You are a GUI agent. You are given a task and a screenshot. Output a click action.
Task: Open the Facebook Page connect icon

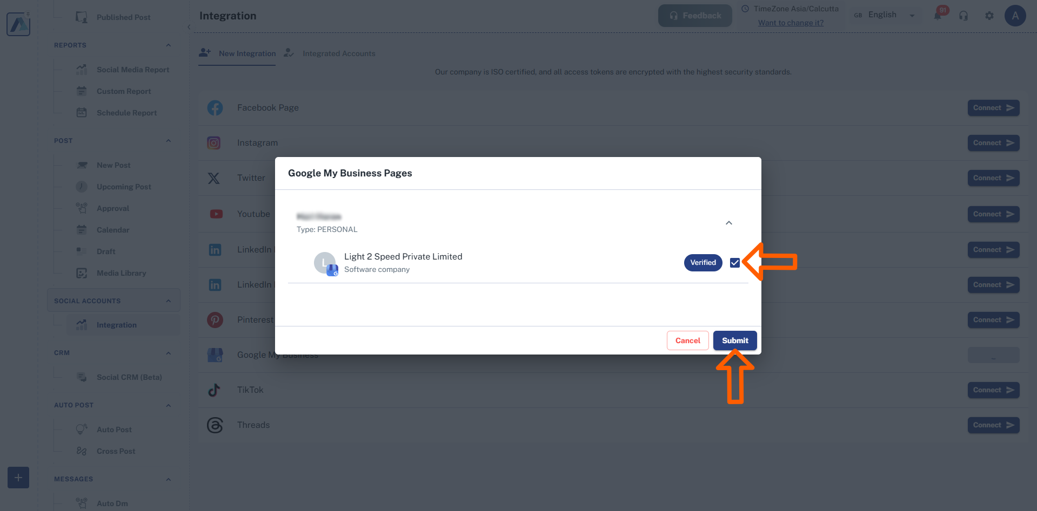tap(215, 107)
